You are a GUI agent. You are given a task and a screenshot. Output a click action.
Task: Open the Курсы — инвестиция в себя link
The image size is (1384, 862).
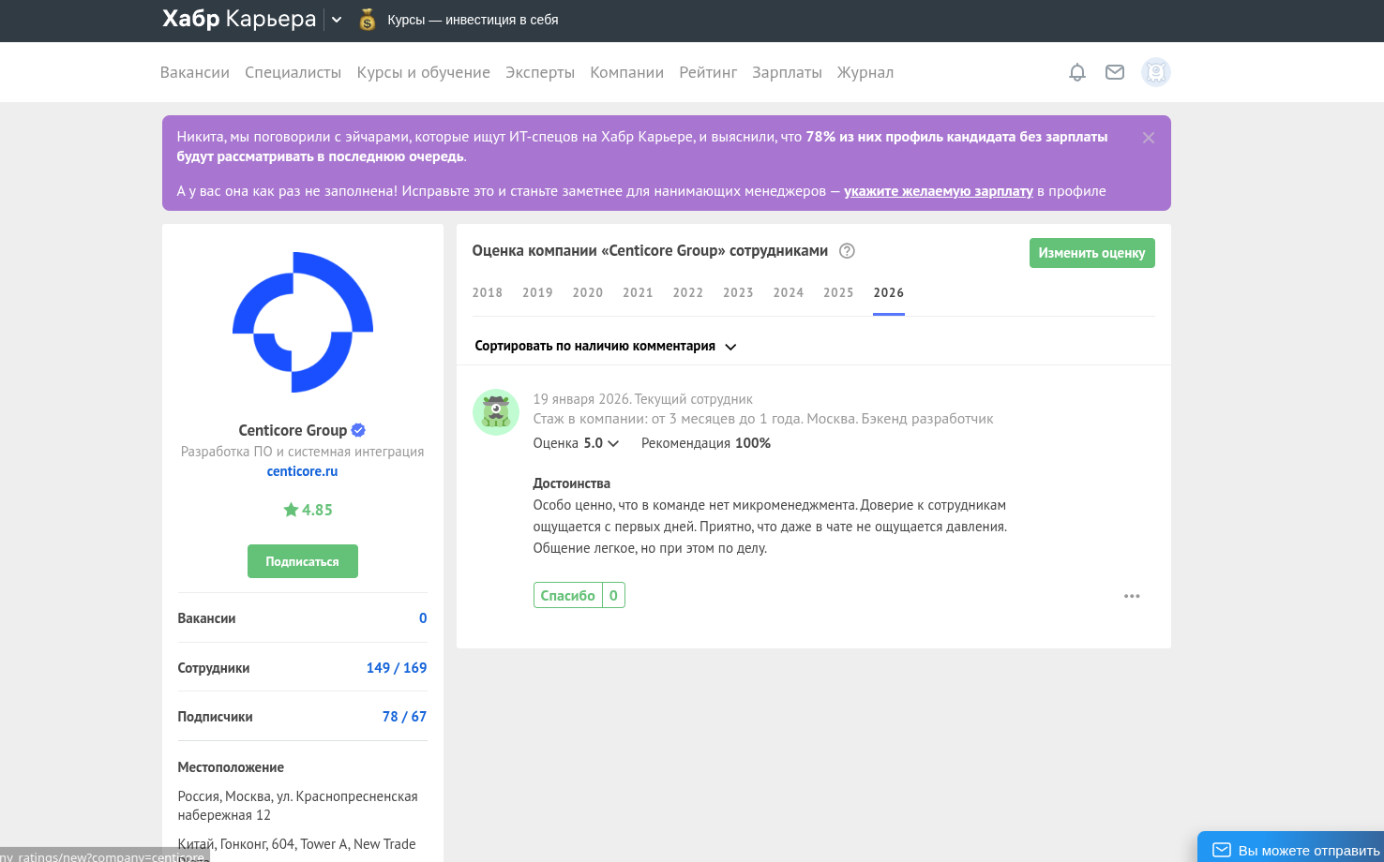[x=473, y=20]
